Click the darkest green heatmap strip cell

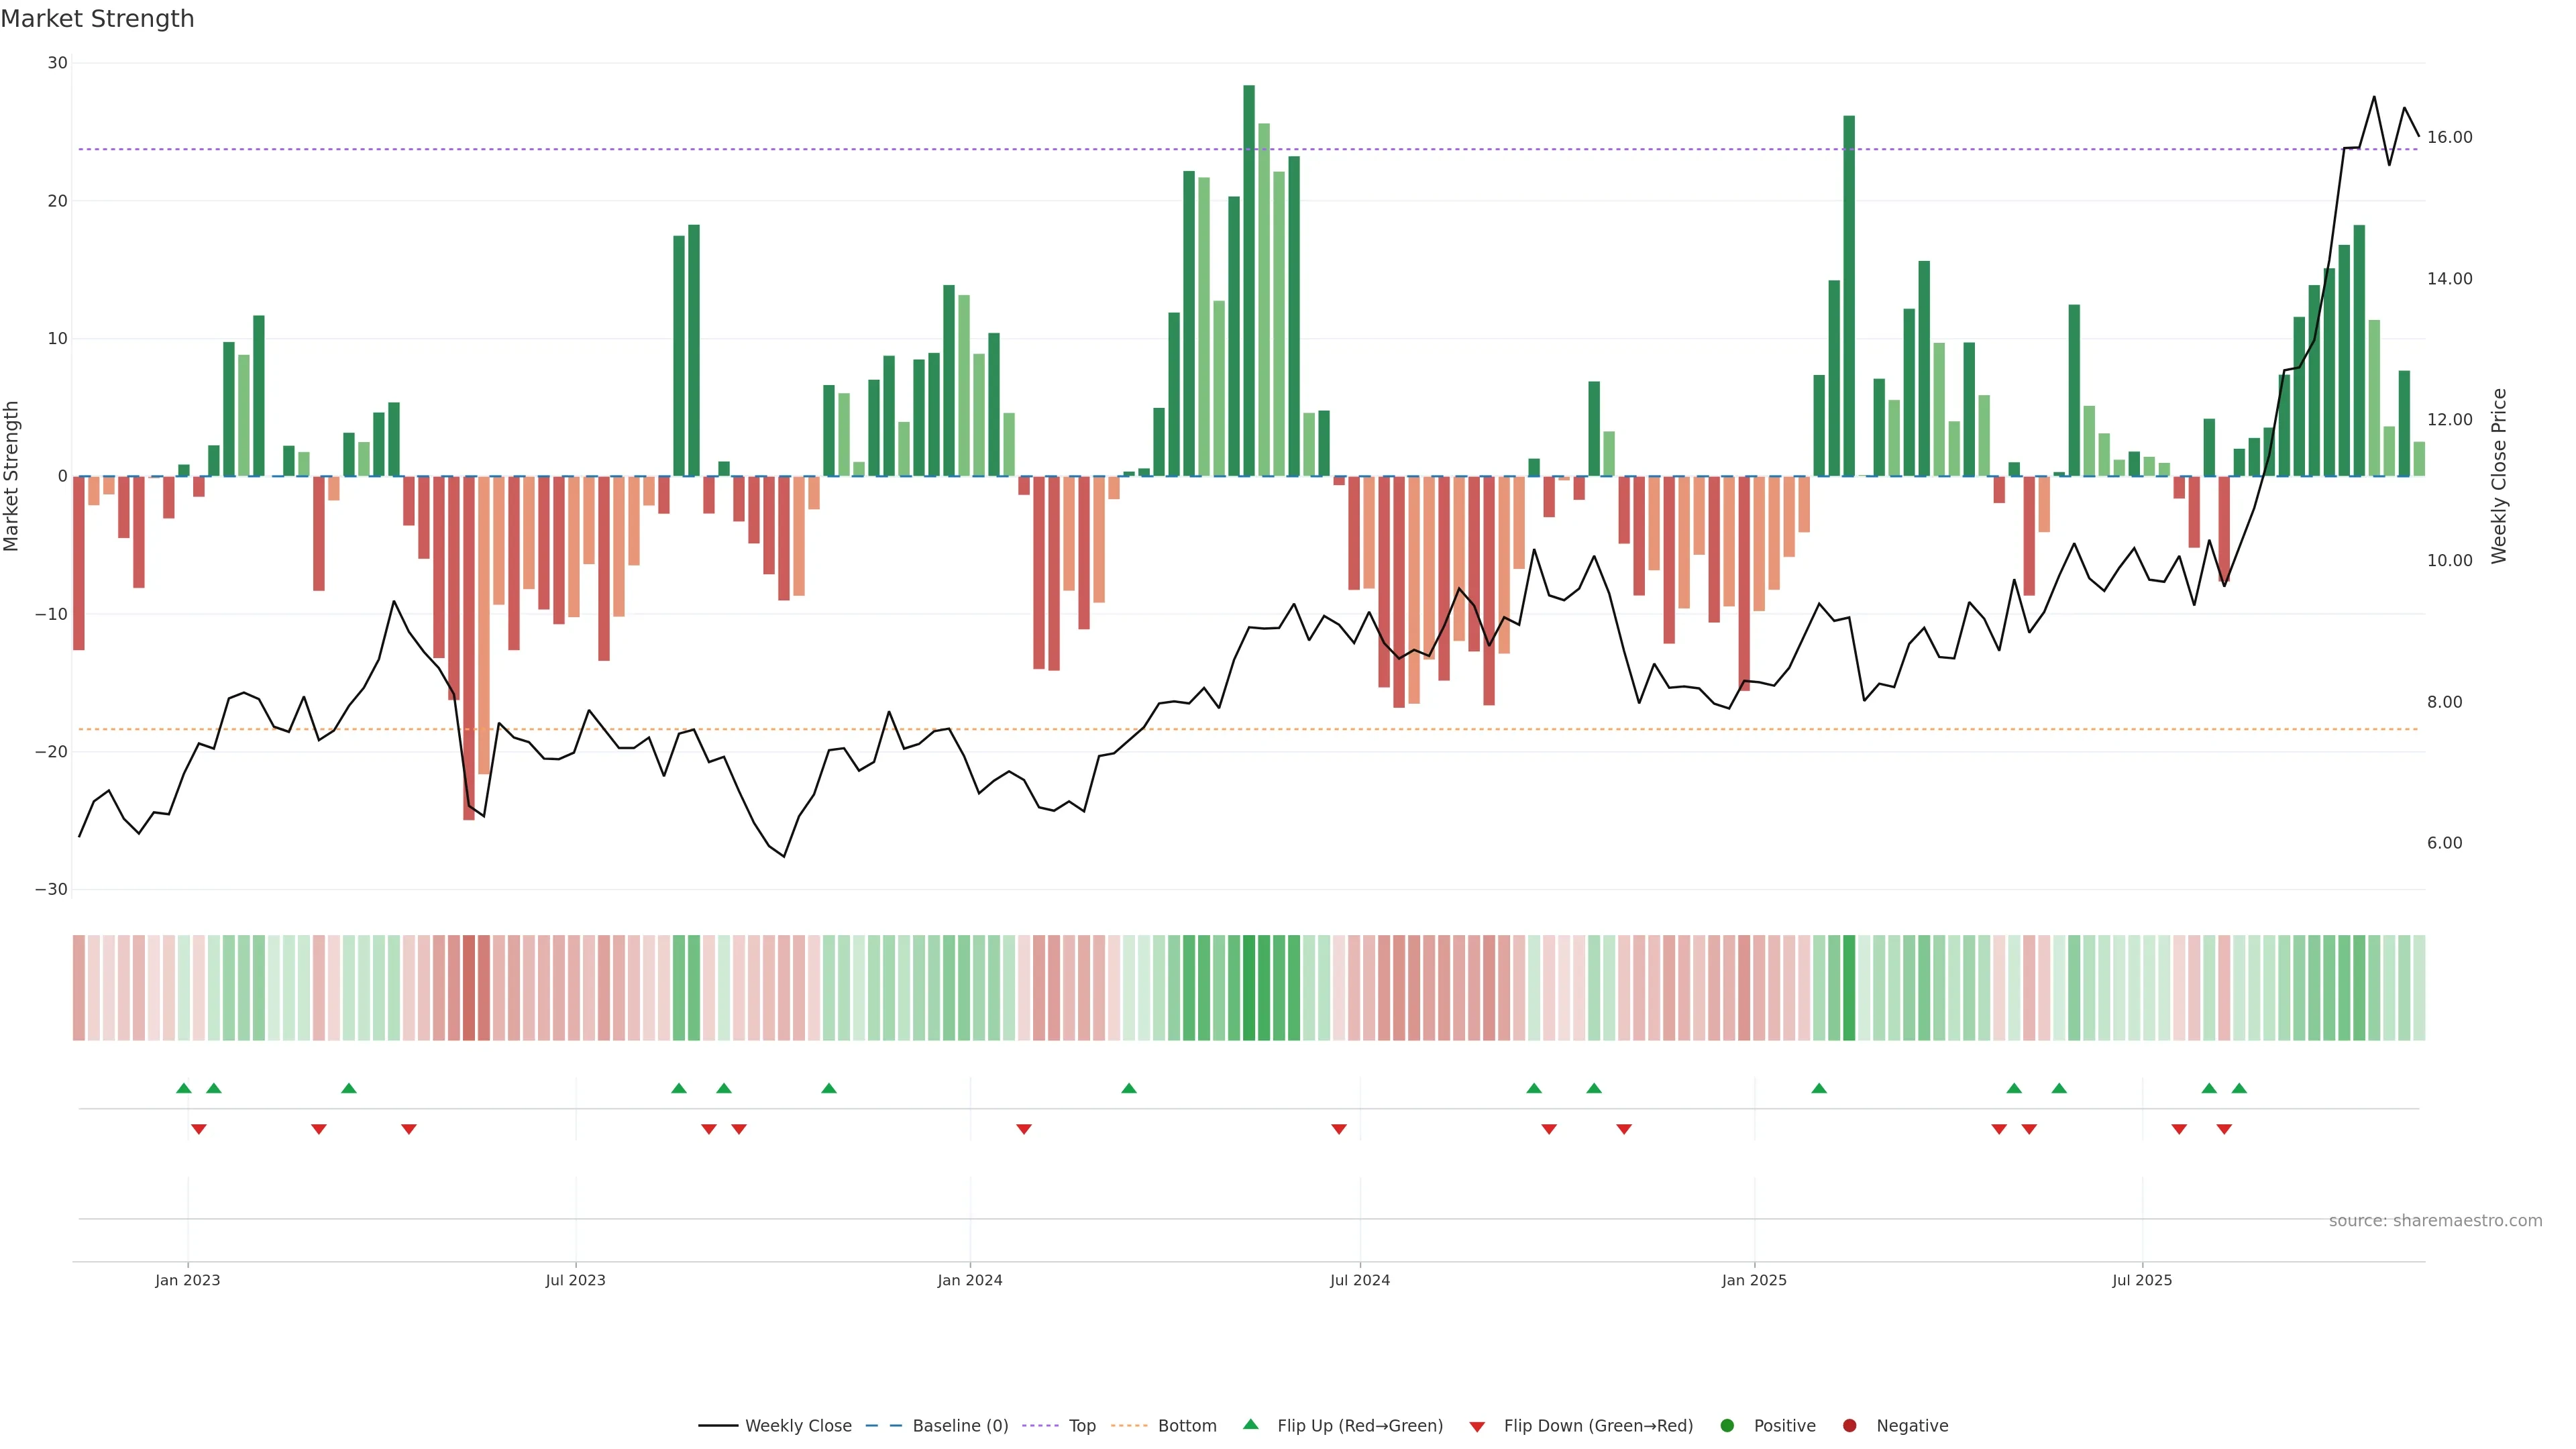pos(1249,988)
